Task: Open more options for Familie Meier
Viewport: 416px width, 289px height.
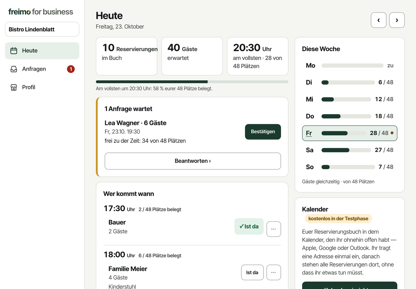Action: 274,272
